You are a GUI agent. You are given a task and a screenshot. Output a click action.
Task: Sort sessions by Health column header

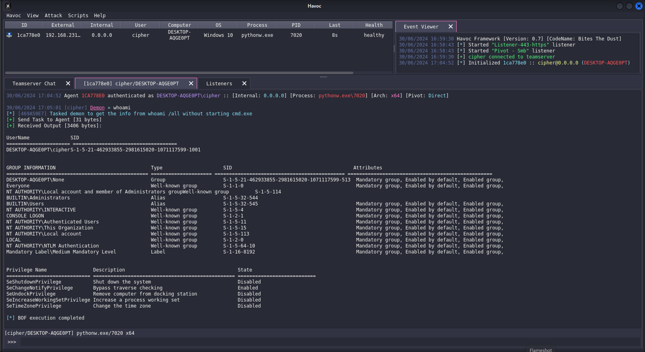(374, 25)
